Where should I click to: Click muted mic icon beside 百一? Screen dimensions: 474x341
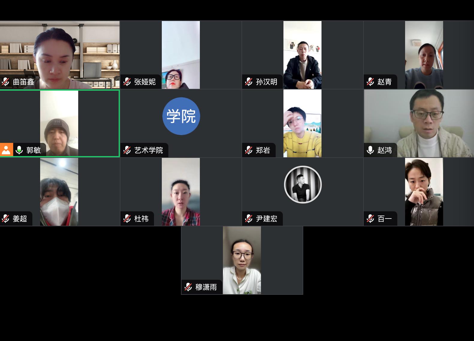pyautogui.click(x=370, y=219)
